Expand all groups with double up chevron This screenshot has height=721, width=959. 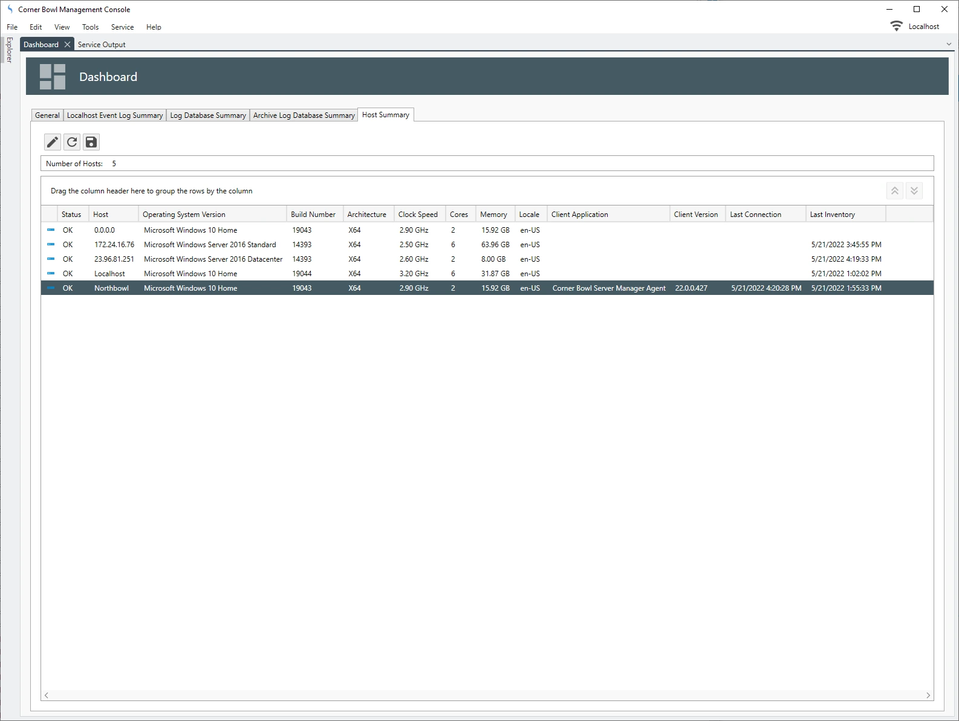[x=895, y=191]
